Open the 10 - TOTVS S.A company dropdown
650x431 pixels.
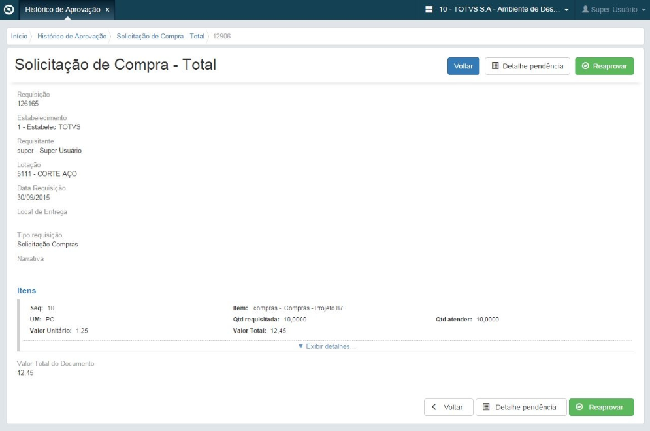498,9
